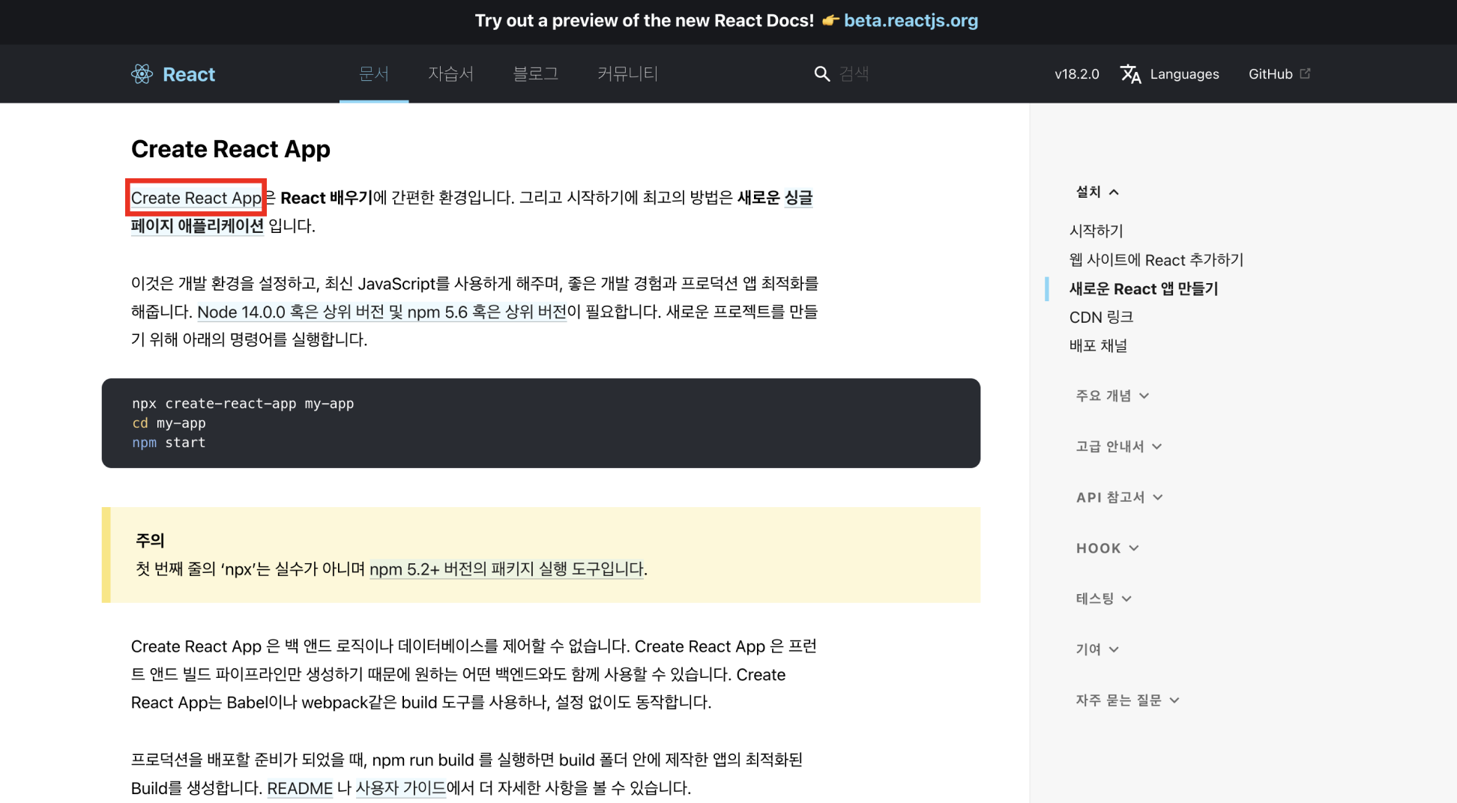This screenshot has width=1457, height=803.
Task: Go to React home via logo text
Action: point(189,74)
